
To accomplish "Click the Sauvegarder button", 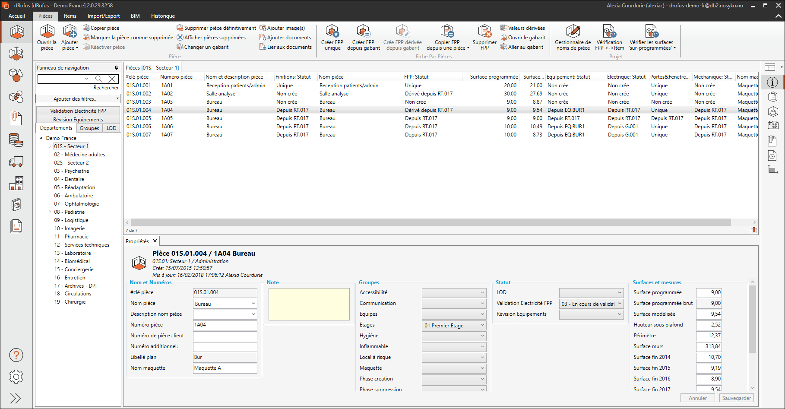I will click(x=736, y=398).
